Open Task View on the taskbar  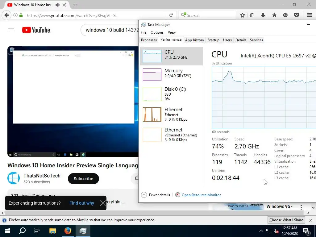point(37,231)
